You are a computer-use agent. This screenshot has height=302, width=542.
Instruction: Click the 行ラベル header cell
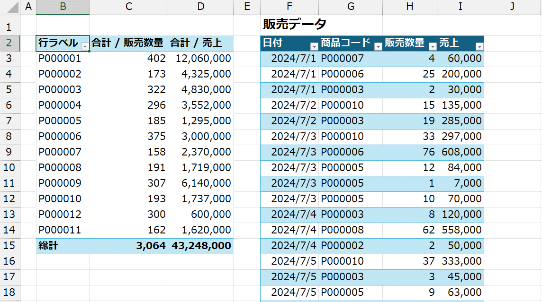click(63, 43)
